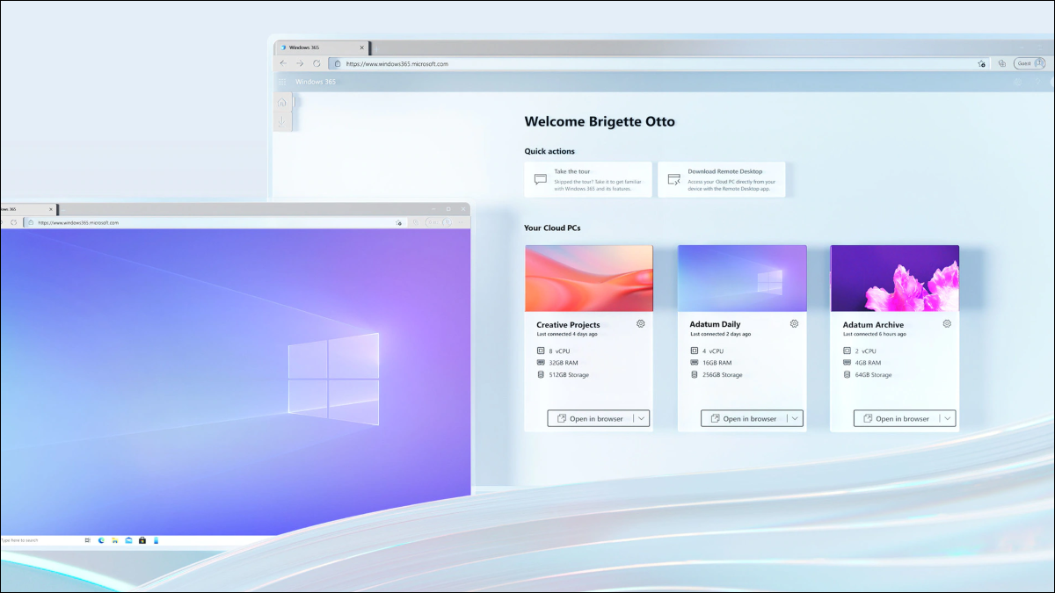Click the address bar in the rear browser
Viewport: 1055px width, 593px height.
[x=658, y=63]
